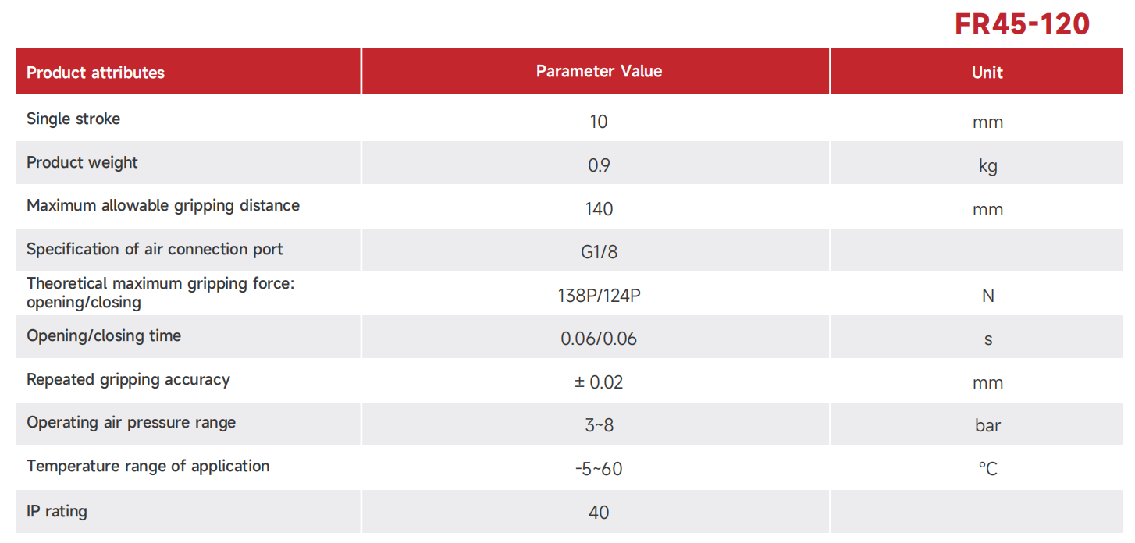Click the FR45-120 model title
Image resolution: width=1135 pixels, height=543 pixels.
point(1022,24)
